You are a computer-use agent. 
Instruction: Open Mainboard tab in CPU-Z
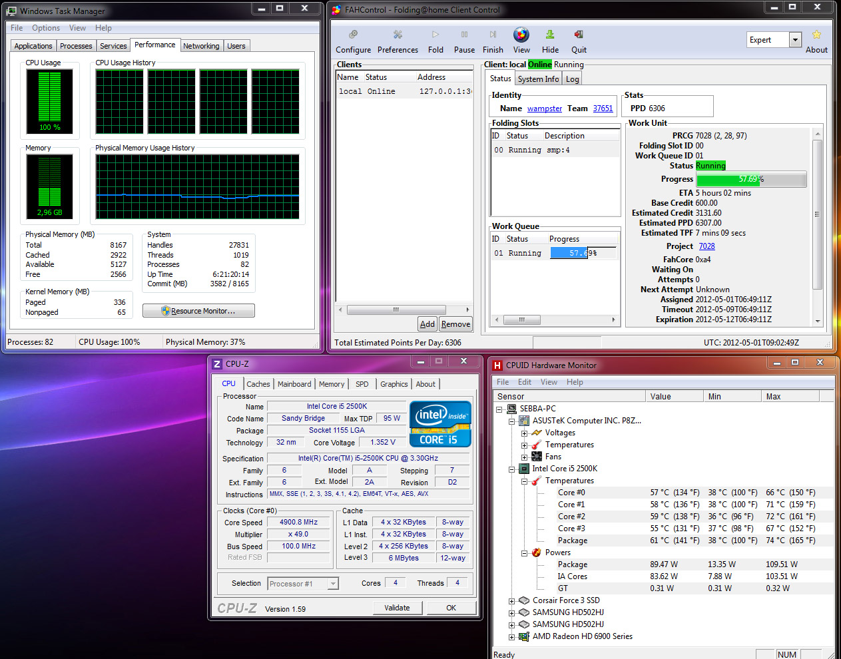pyautogui.click(x=294, y=384)
